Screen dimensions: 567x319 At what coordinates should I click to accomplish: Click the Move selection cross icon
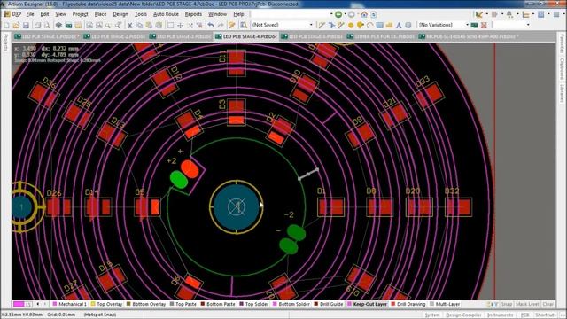coord(180,26)
